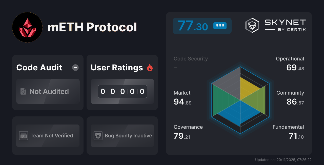This screenshot has width=324, height=165.
Task: Expand the User Ratings panel
Action: [x=116, y=68]
